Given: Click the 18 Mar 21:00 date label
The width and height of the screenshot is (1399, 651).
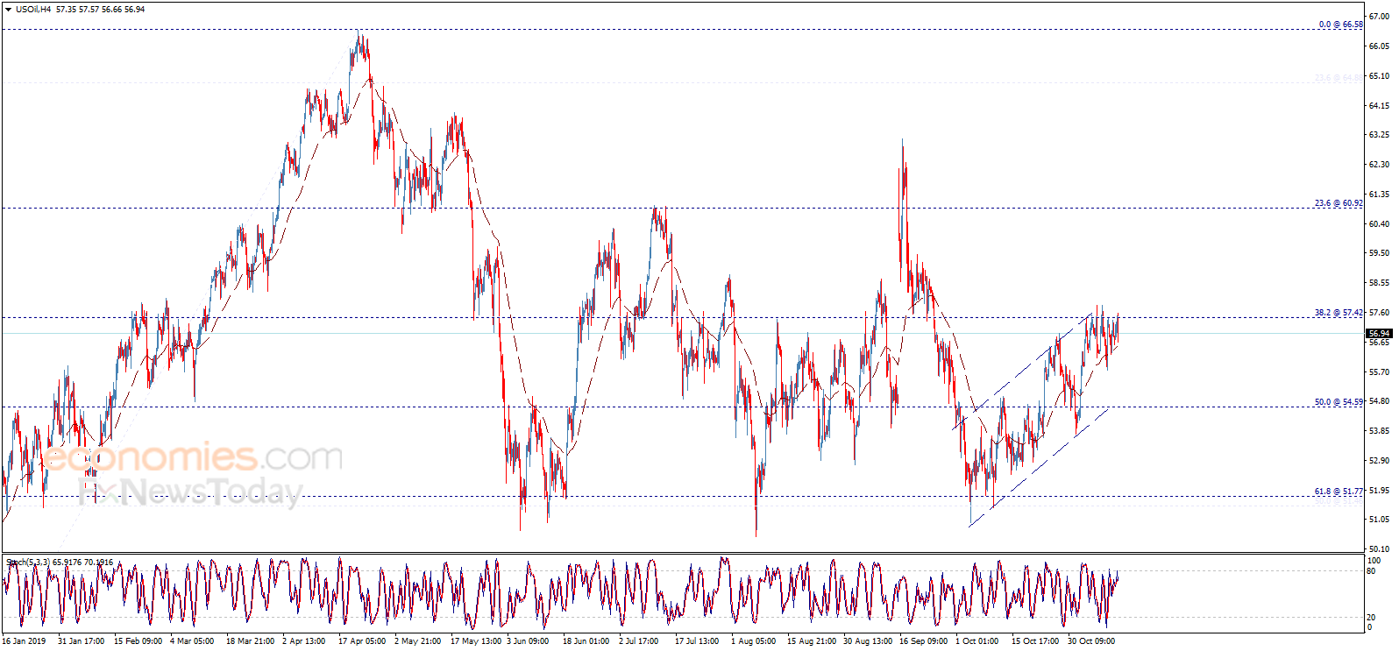Looking at the screenshot, I should click(x=250, y=641).
